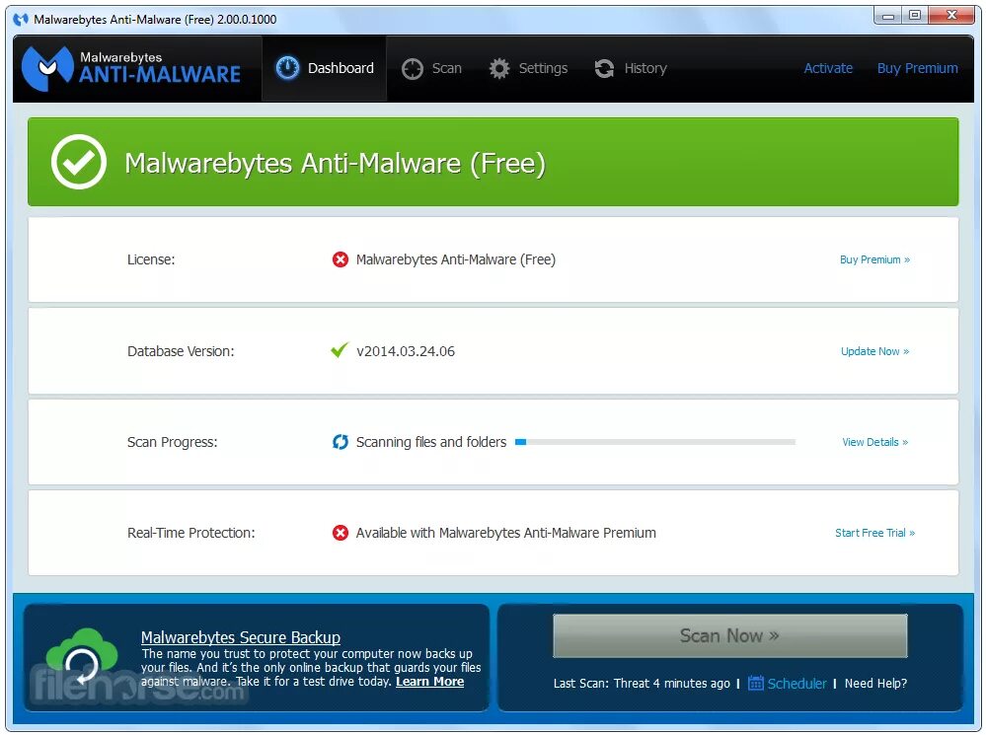Click Buy Premium » in License row
The image size is (986, 735).
[x=874, y=259]
